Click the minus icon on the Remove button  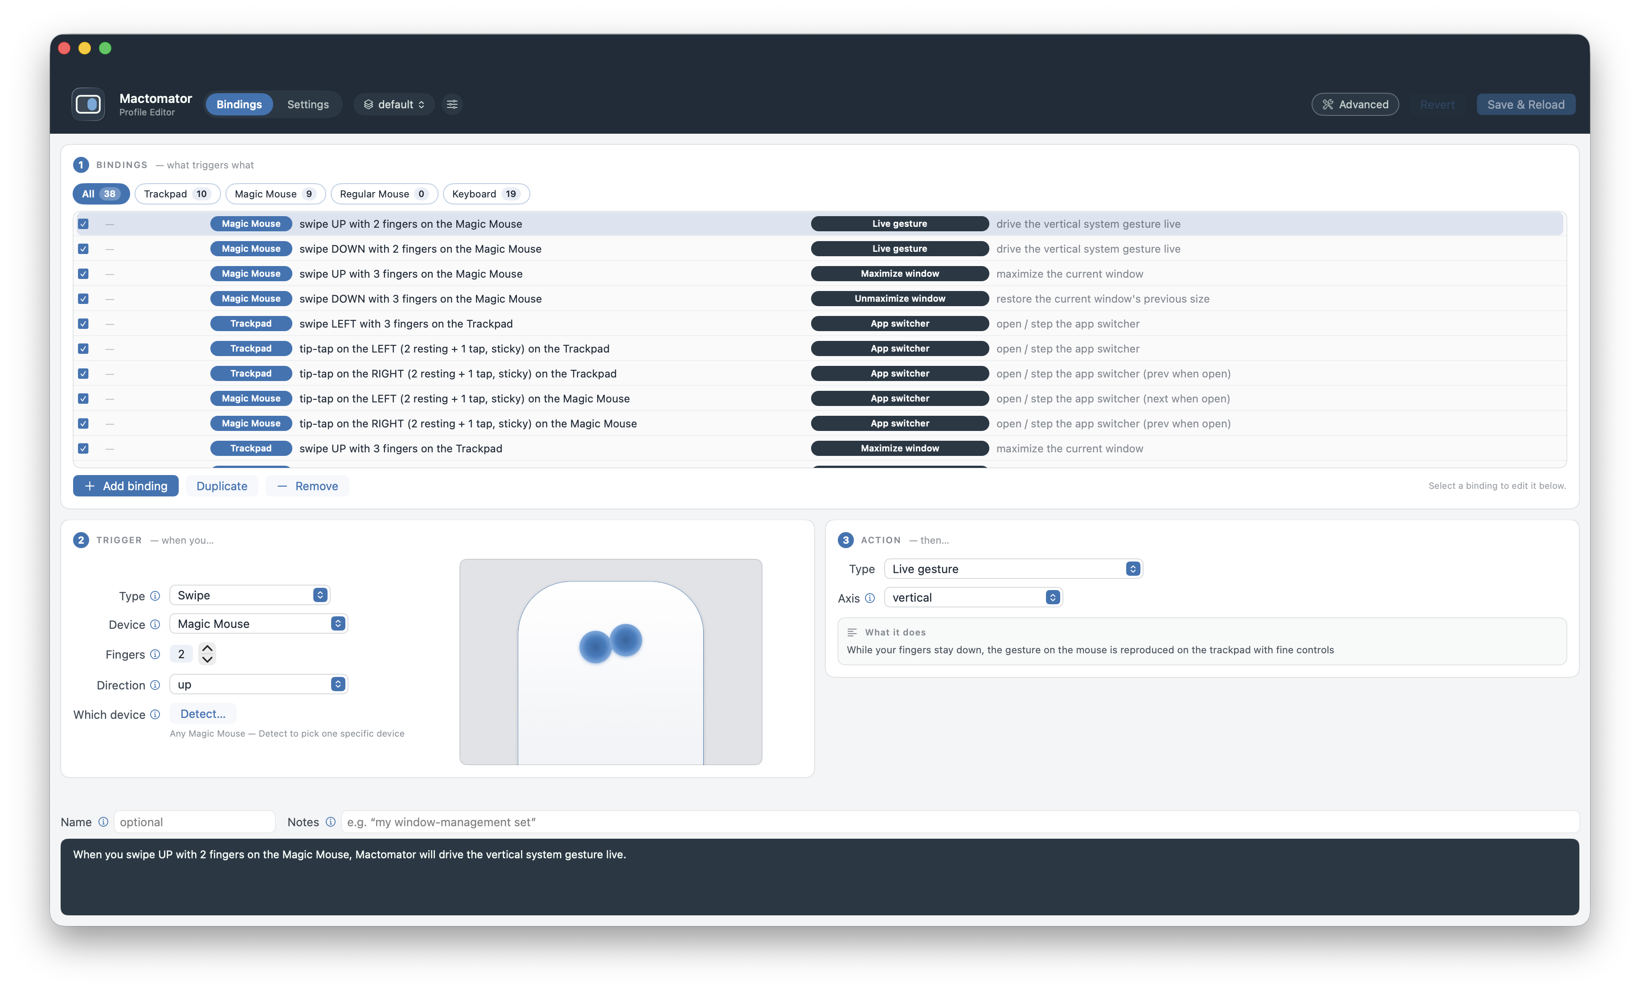pyautogui.click(x=282, y=486)
